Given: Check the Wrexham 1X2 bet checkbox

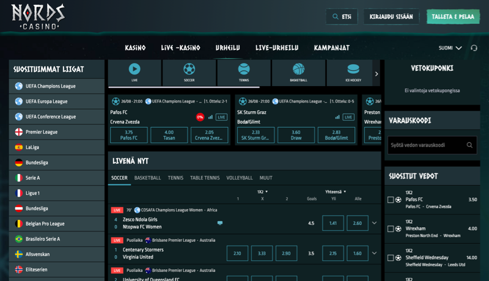Looking at the screenshot, I should (391, 229).
